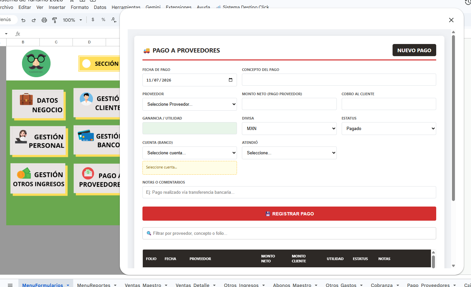Expand the name box dropdown arrow
The width and height of the screenshot is (471, 287).
coord(6,34)
